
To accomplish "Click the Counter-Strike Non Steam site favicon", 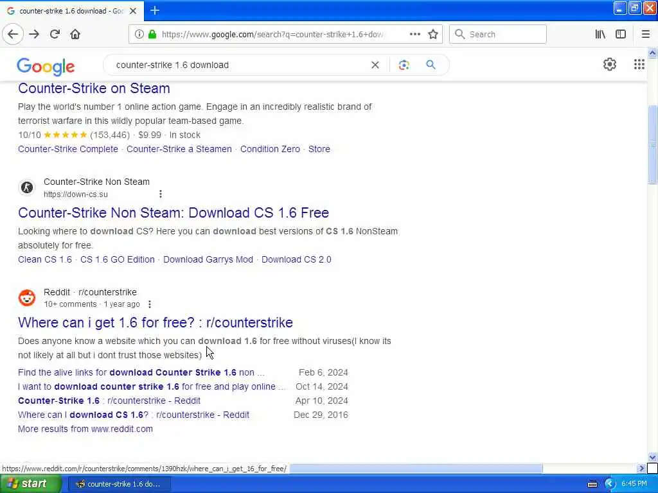I will click(x=27, y=187).
